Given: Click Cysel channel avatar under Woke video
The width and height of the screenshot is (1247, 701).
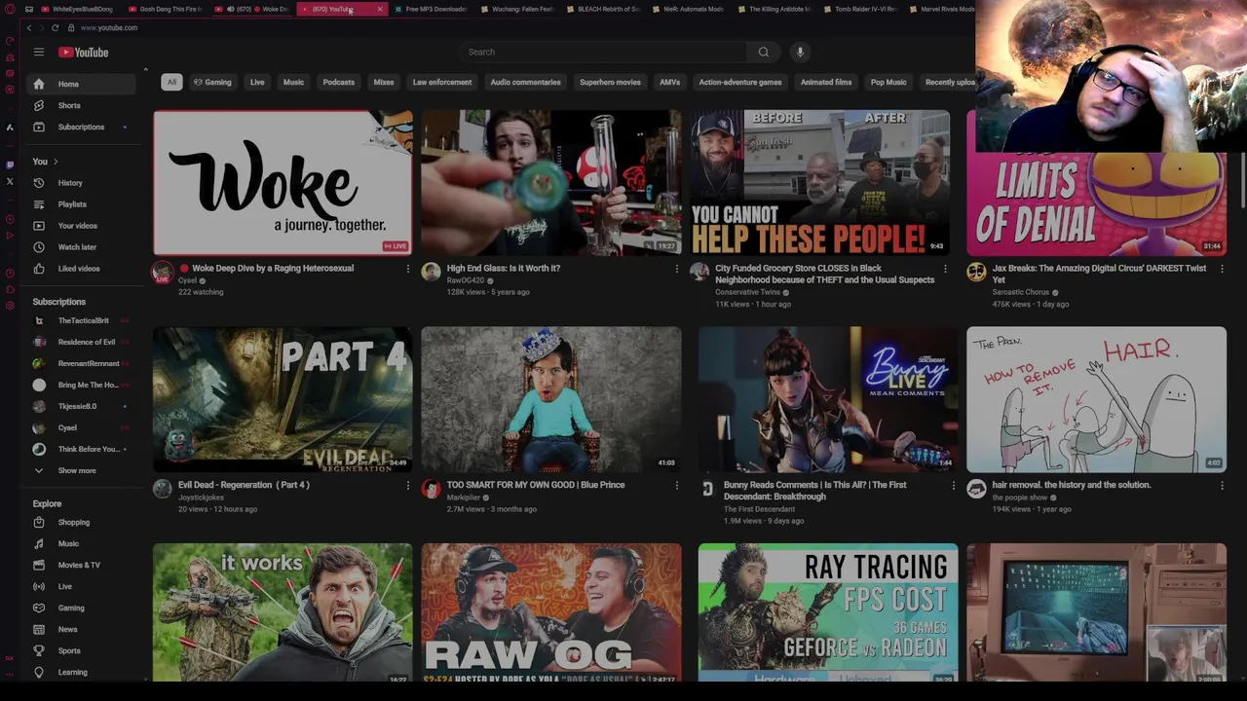Looking at the screenshot, I should pos(162,273).
